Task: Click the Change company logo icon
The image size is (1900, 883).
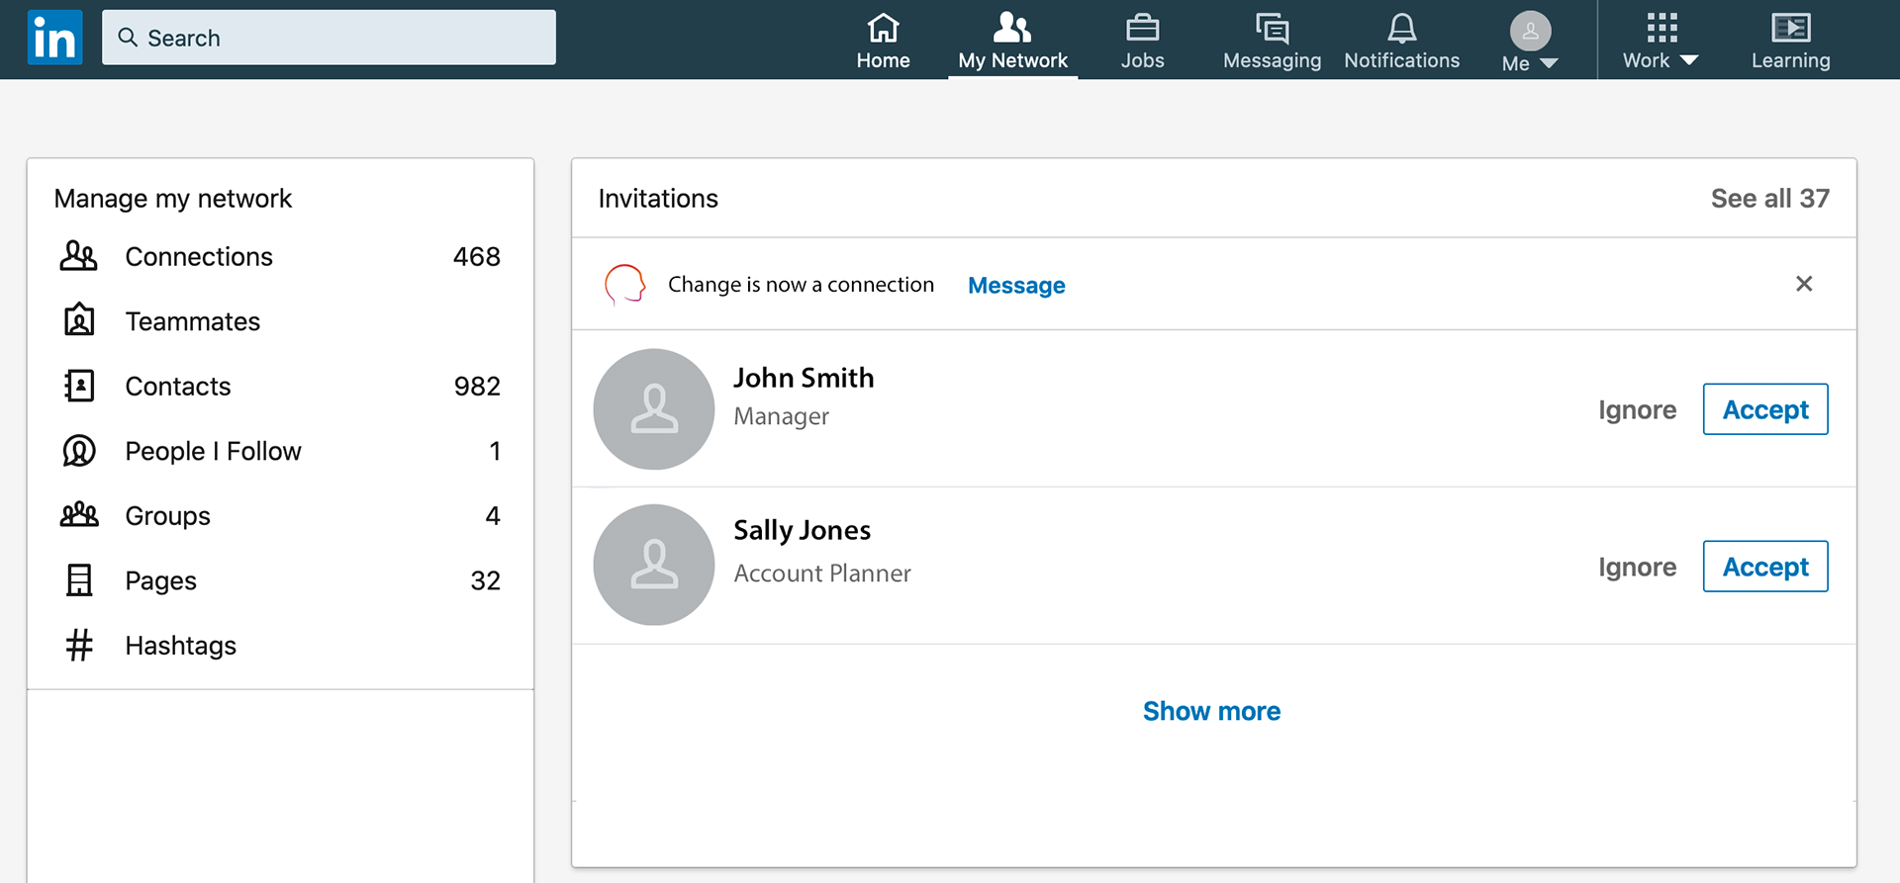Action: tap(625, 285)
